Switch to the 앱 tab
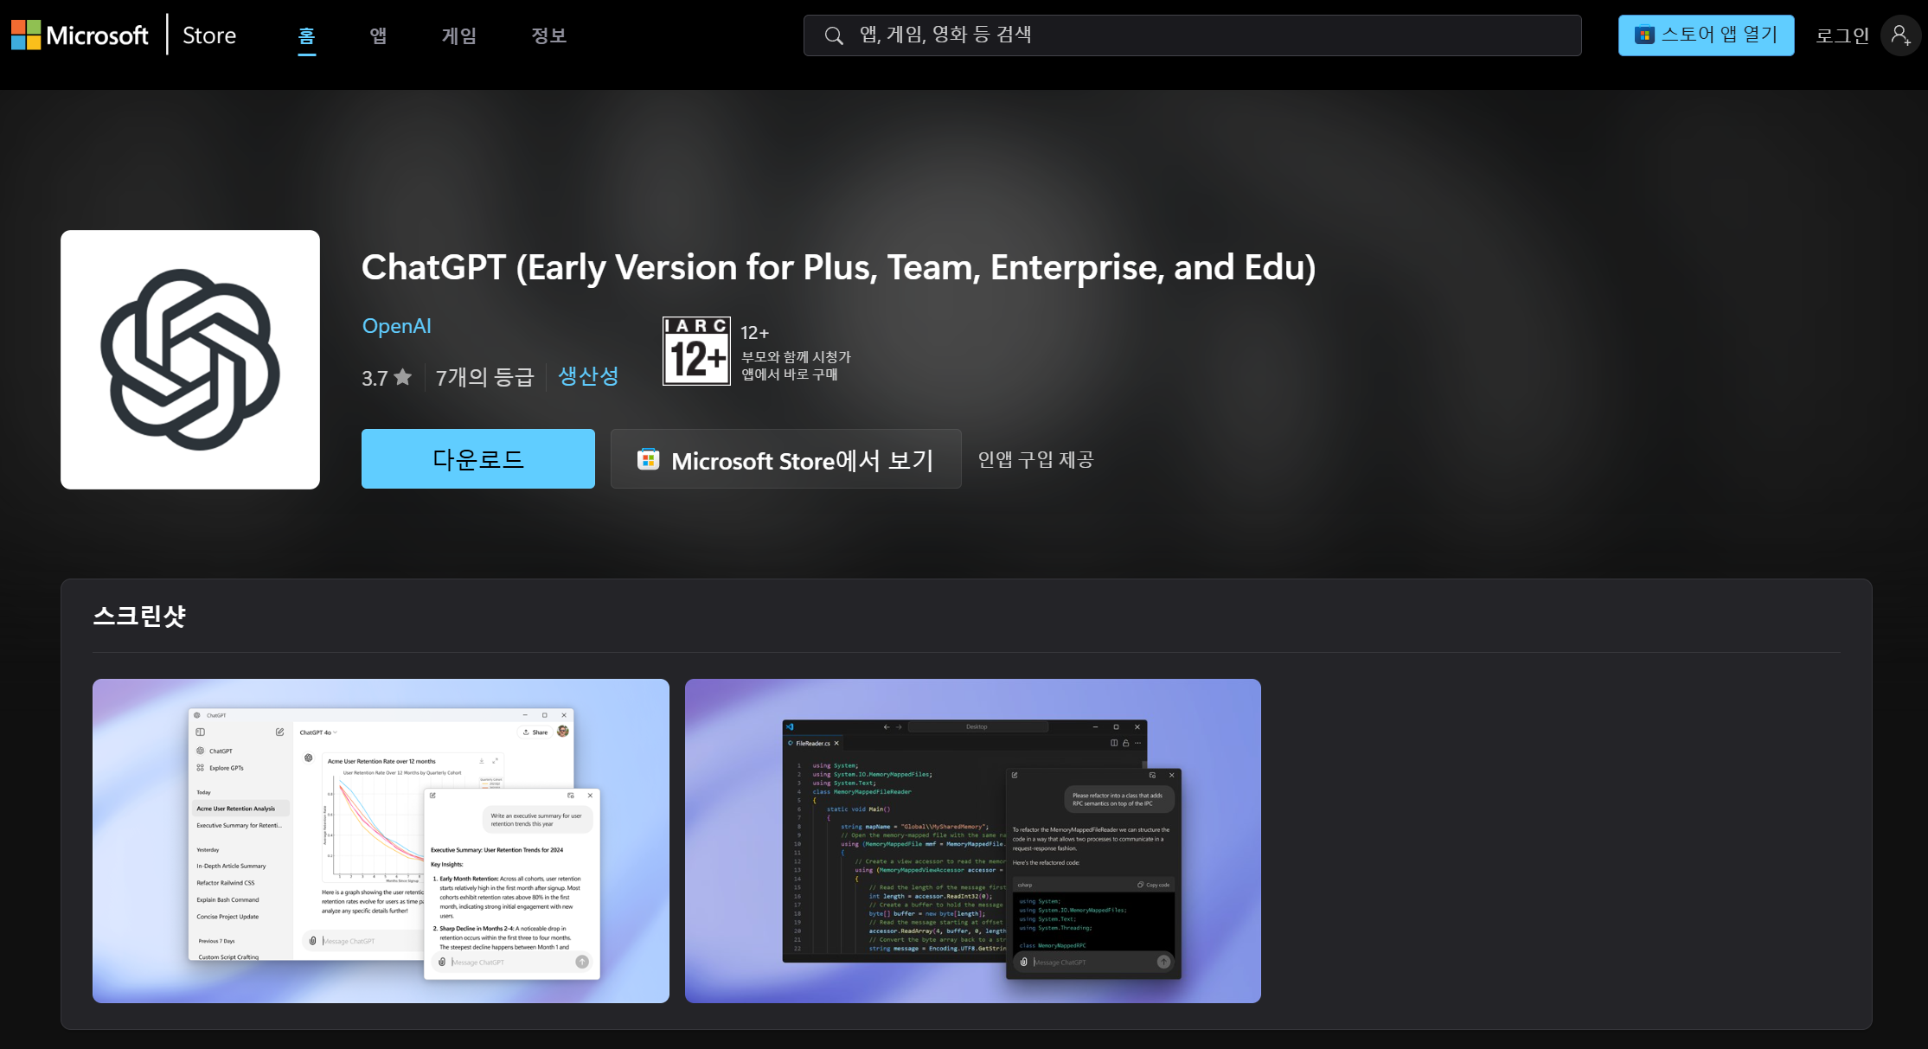Screen dimensions: 1928x1049 click(x=378, y=35)
